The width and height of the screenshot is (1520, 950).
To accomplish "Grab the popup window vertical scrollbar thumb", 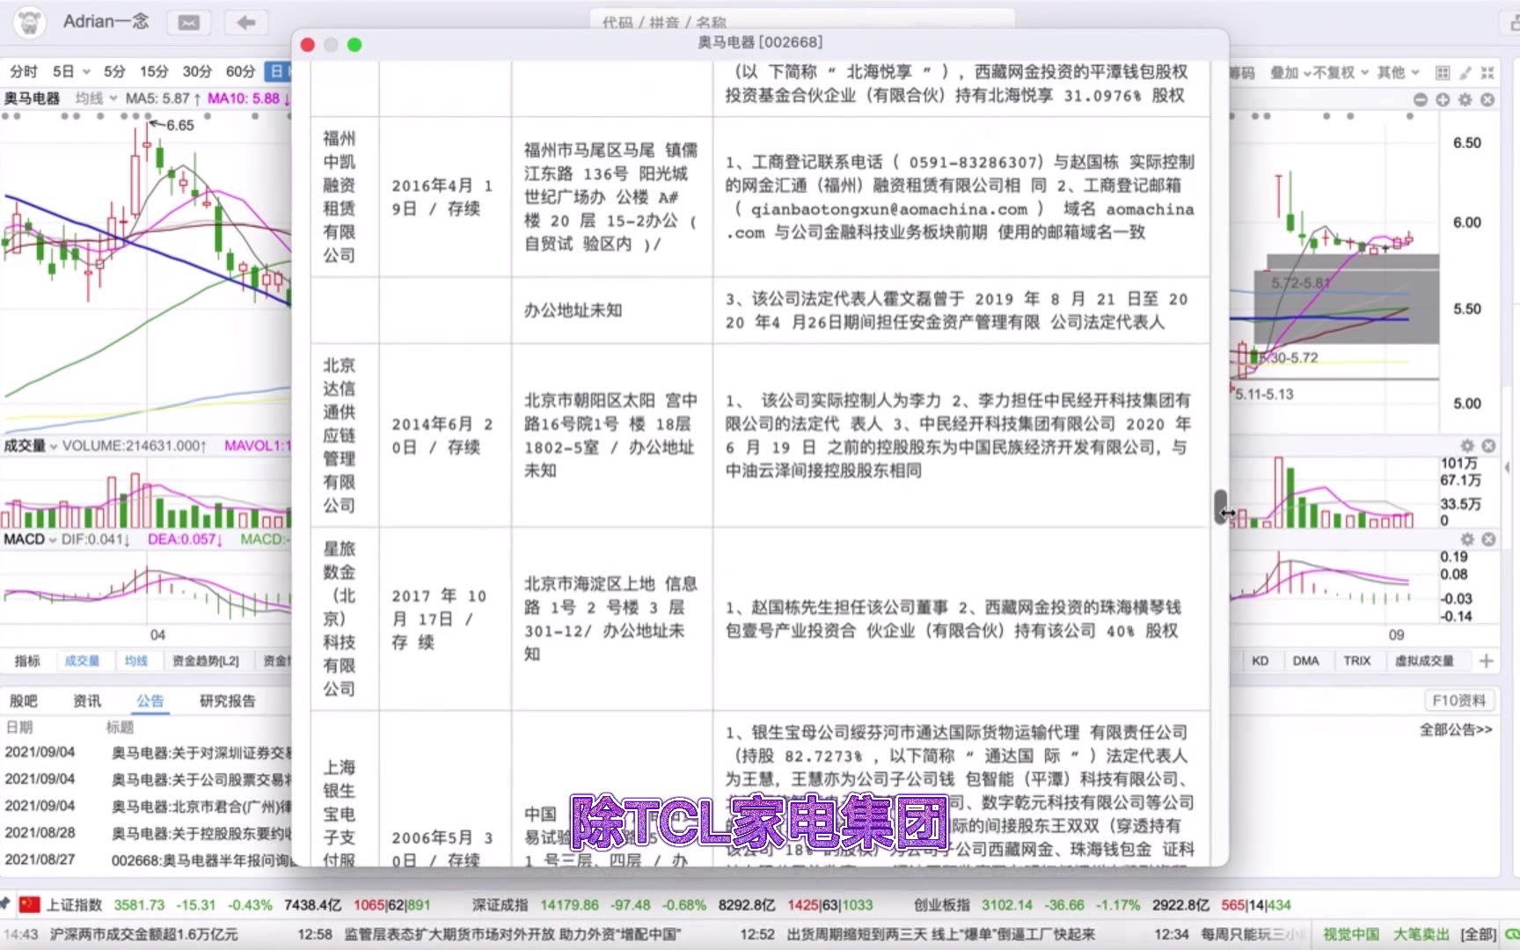I will (x=1221, y=507).
